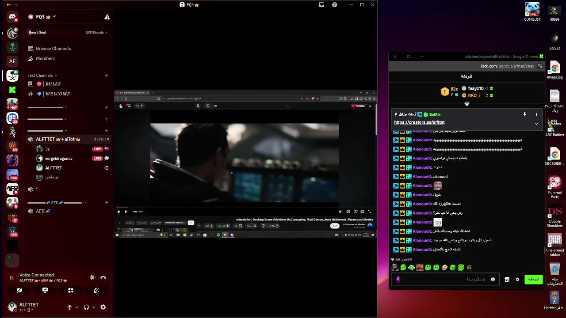Share your screen in voice panel
Viewport: 566px width, 318px height.
click(45, 290)
